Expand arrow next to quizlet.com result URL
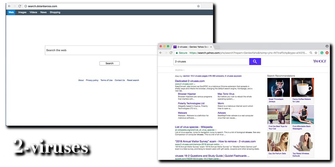This screenshot has width=335, height=167. pyautogui.click(x=220, y=159)
